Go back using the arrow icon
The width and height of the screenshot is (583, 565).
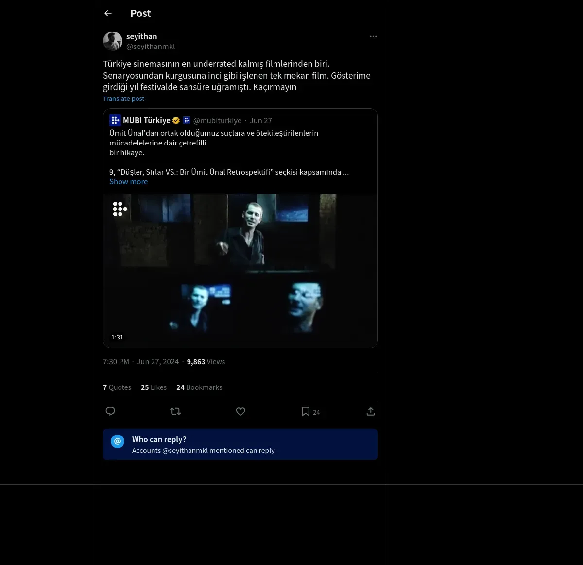pos(108,13)
